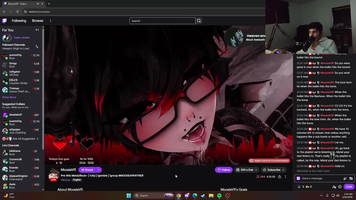
Task: Click the Open stories link
Action: tap(22, 37)
